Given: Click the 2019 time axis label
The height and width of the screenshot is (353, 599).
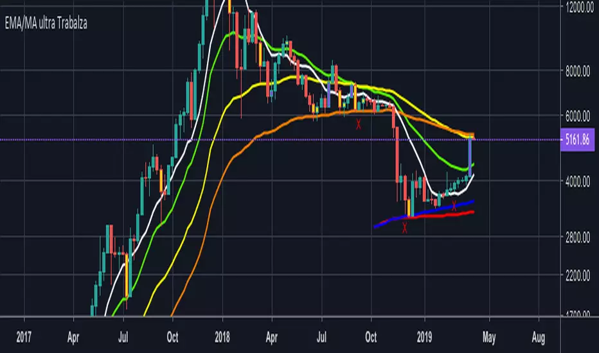Looking at the screenshot, I should [x=424, y=337].
